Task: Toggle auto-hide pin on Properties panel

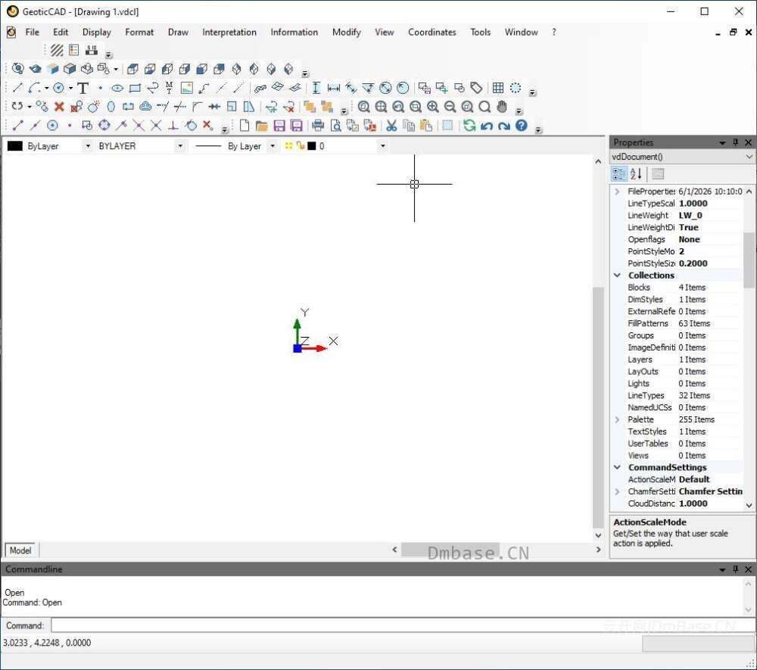Action: tap(735, 142)
